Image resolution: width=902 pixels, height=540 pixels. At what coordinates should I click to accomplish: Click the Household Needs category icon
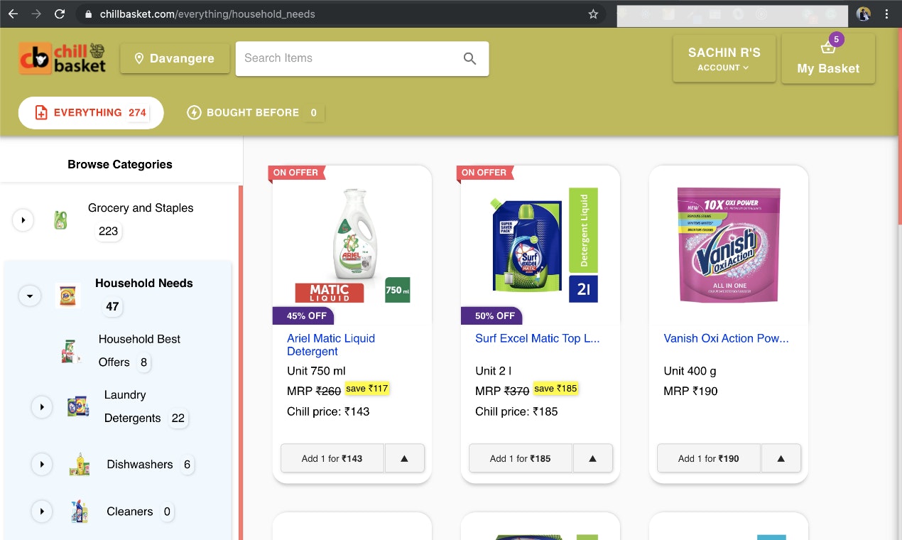(67, 295)
